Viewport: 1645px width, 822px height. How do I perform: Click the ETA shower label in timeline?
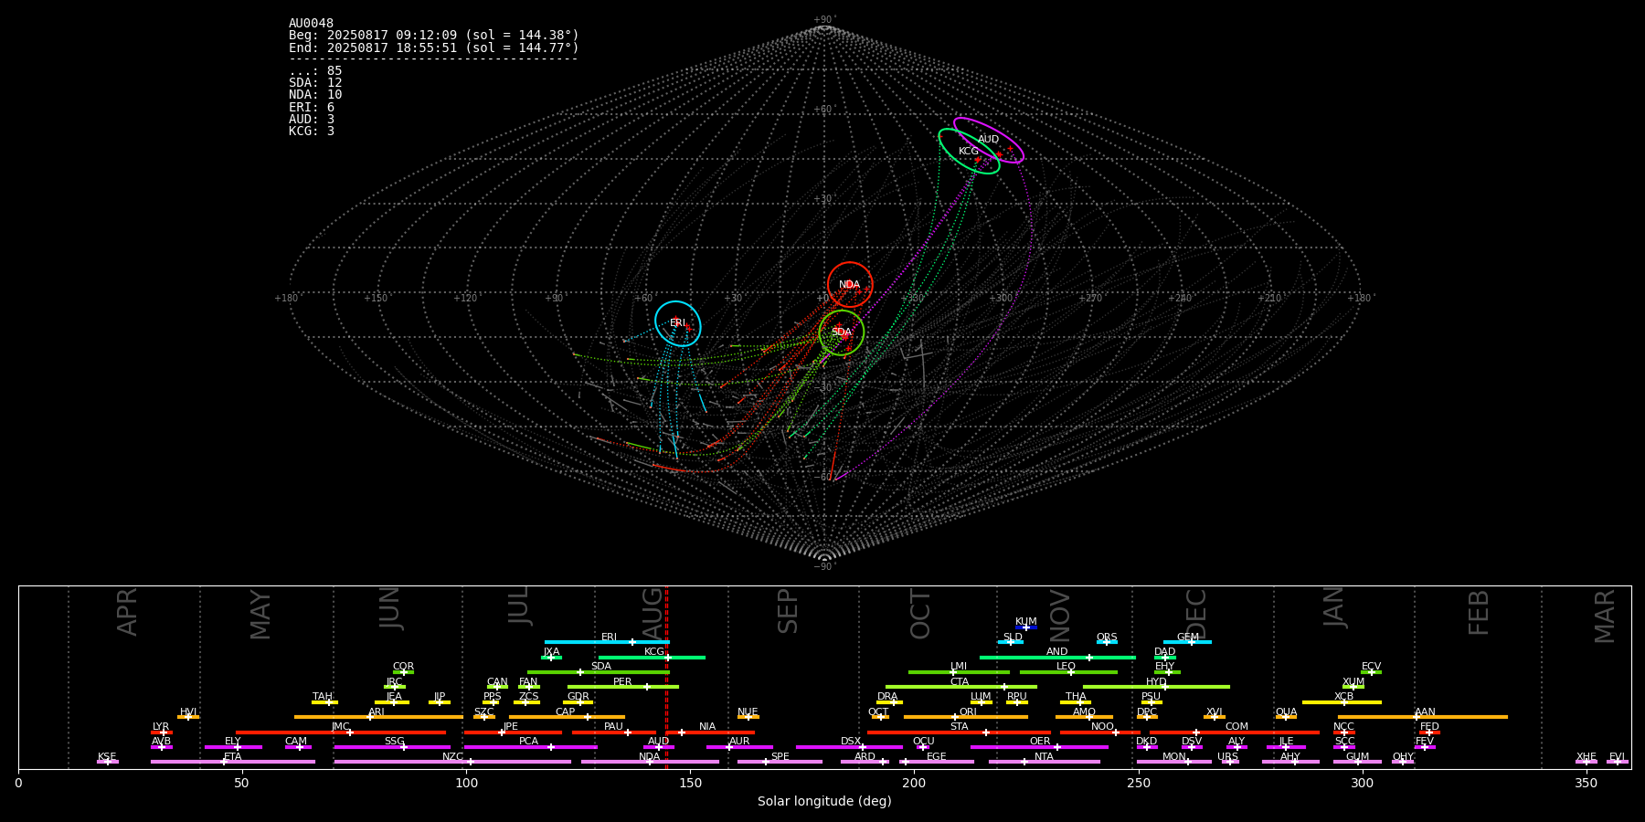233,757
